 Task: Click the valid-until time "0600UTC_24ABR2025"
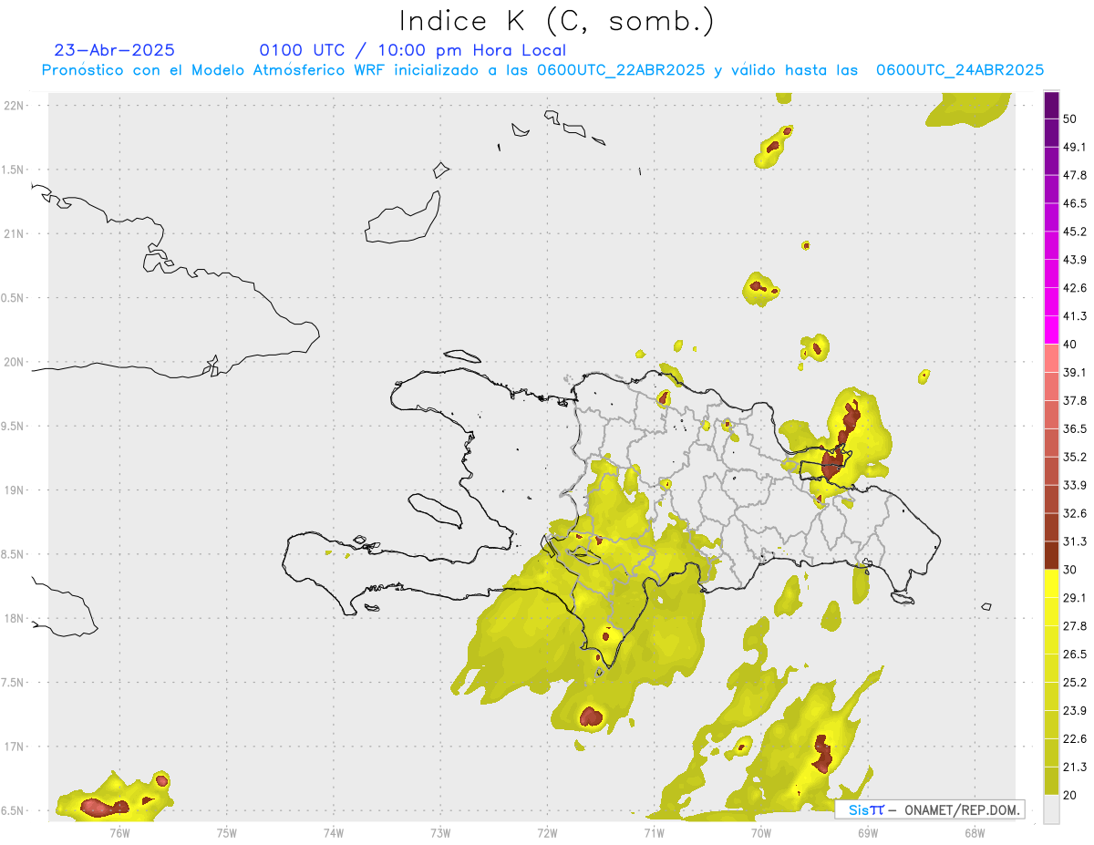[960, 70]
